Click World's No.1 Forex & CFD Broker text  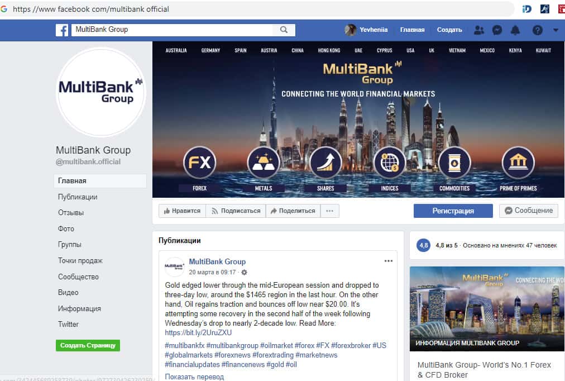click(484, 370)
